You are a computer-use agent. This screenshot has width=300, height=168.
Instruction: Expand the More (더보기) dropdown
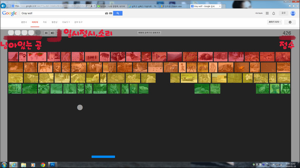pyautogui.click(x=66, y=22)
